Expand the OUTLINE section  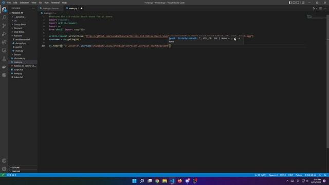click(23, 168)
